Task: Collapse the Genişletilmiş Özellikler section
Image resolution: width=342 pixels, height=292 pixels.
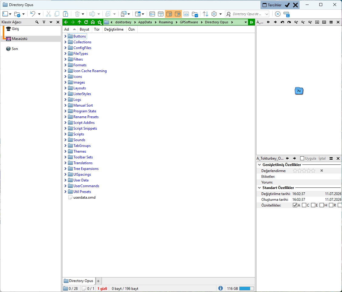Action: [259, 165]
